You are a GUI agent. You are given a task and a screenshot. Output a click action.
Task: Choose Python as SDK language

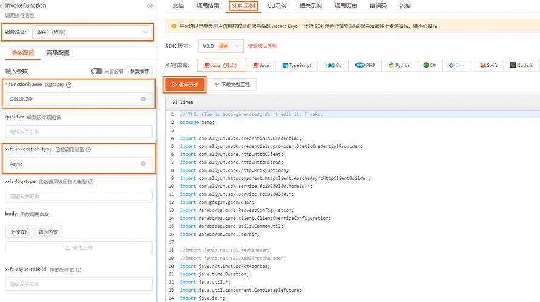[x=400, y=65]
